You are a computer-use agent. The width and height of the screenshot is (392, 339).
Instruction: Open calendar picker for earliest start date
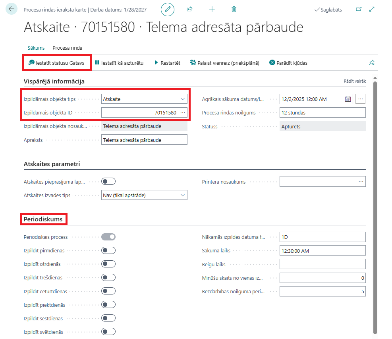click(348, 99)
